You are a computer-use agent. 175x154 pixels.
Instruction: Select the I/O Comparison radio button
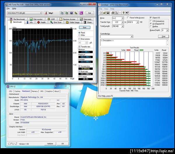151,21
